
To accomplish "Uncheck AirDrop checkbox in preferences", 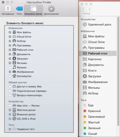I will tap(10, 41).
